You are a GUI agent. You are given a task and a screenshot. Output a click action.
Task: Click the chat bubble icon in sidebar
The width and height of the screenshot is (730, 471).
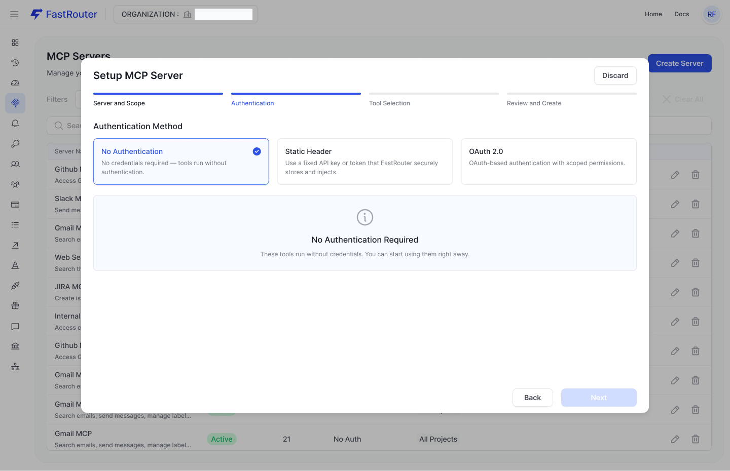(x=15, y=327)
